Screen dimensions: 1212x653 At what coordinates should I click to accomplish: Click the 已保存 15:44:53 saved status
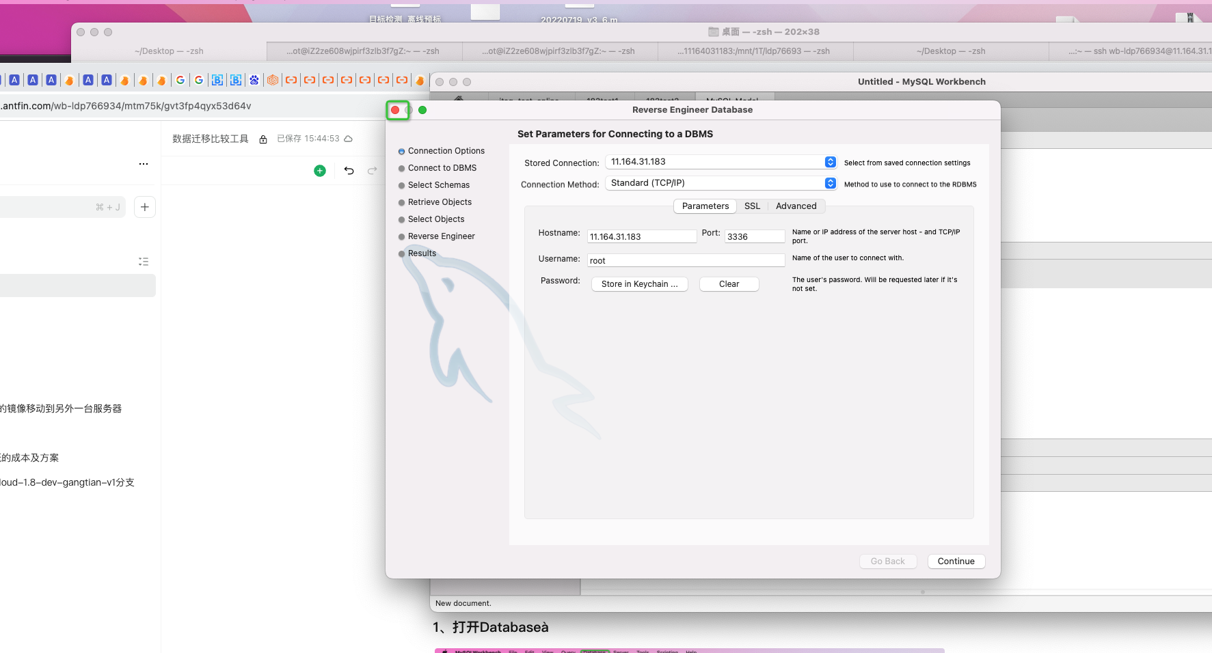pyautogui.click(x=308, y=139)
